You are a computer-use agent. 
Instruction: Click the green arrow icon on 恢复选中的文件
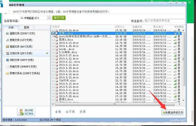pyautogui.click(x=164, y=113)
